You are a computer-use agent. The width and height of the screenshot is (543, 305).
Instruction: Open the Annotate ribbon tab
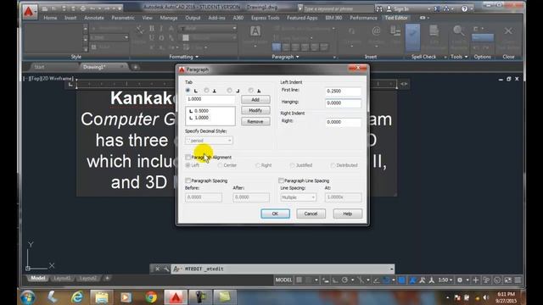pyautogui.click(x=94, y=18)
